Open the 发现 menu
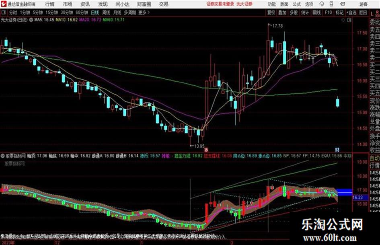The height and width of the screenshot is (245, 380). pos(103,4)
